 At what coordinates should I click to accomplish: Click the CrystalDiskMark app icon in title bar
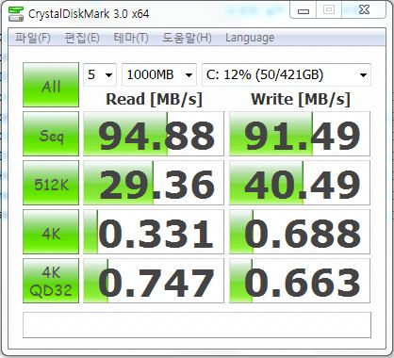pos(15,14)
